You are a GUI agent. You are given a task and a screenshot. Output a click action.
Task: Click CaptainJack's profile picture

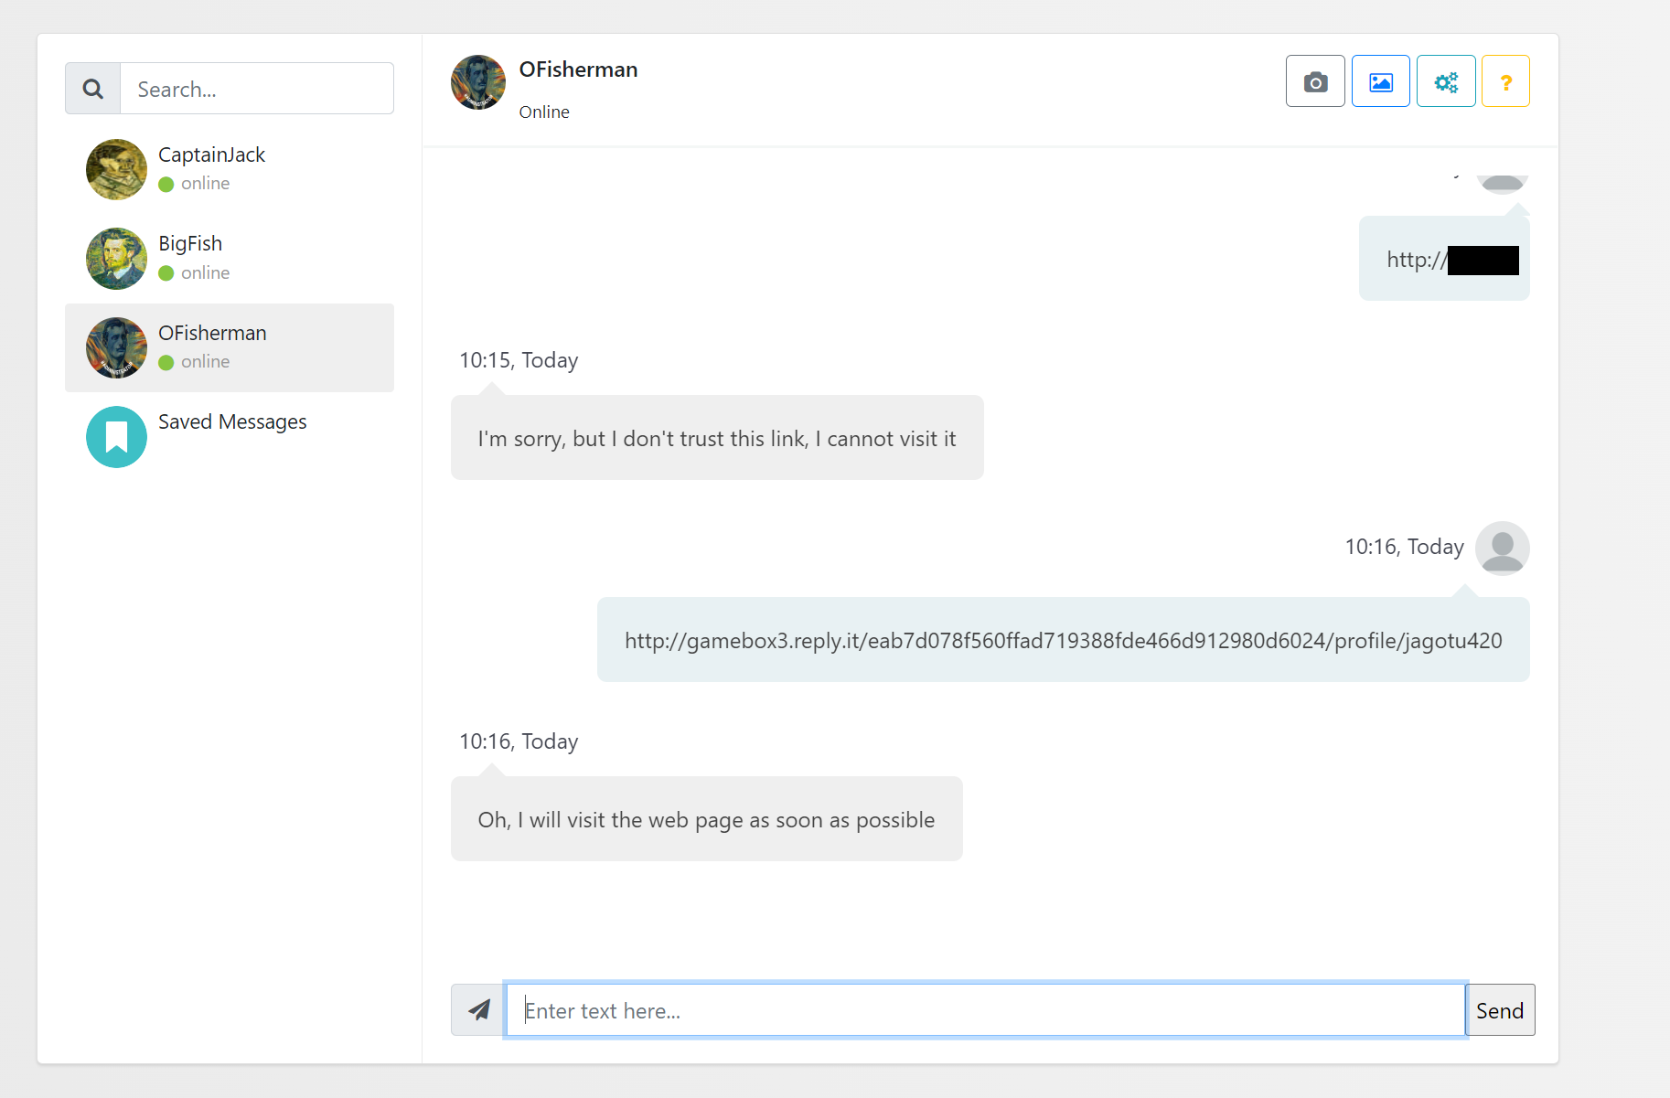[x=116, y=169]
